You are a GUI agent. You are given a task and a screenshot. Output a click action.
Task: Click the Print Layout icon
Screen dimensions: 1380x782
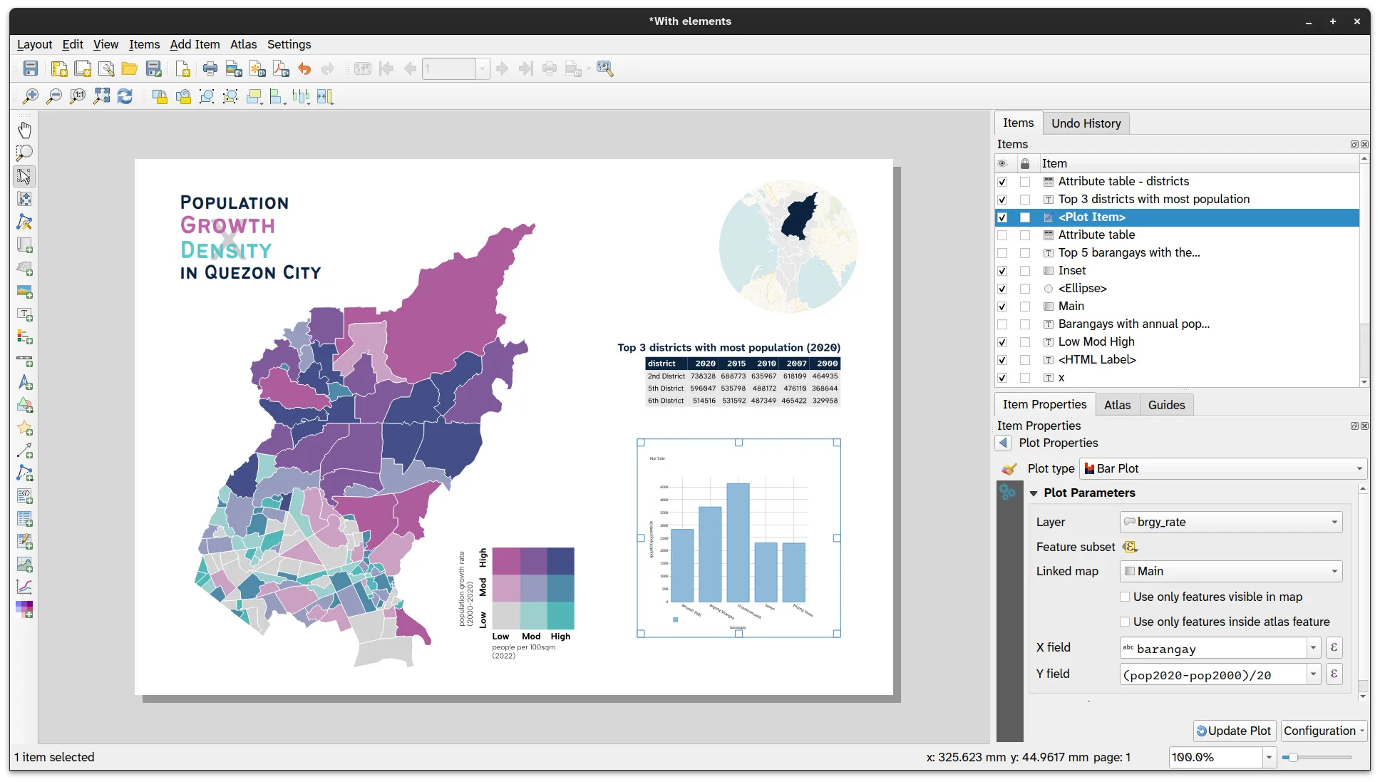[x=210, y=68]
